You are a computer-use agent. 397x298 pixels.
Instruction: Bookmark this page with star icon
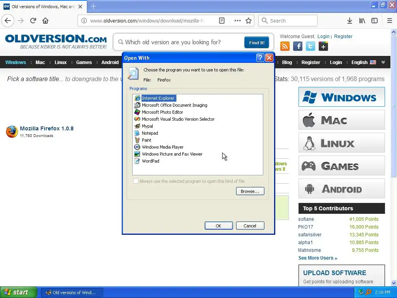(x=249, y=21)
